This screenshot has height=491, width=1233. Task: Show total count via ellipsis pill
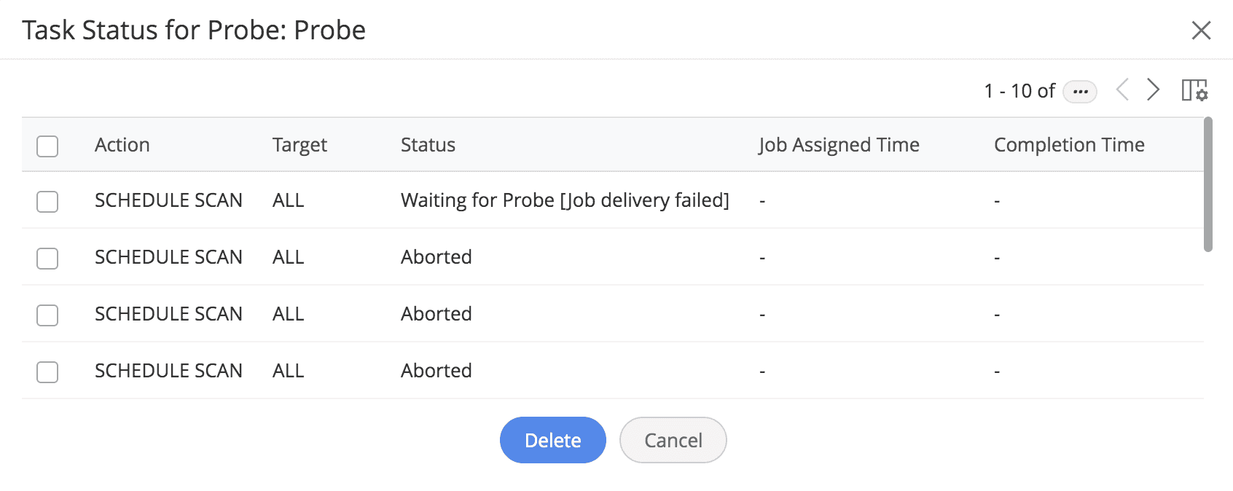[1080, 92]
